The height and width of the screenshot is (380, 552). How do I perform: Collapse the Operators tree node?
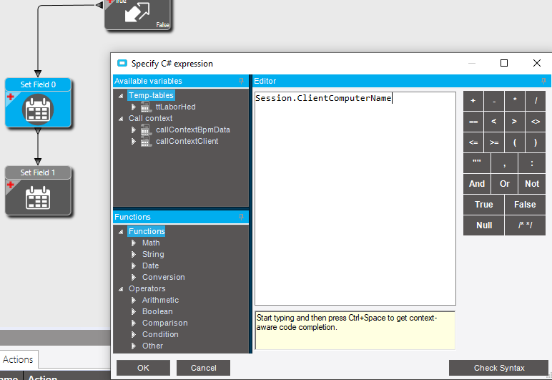(121, 289)
